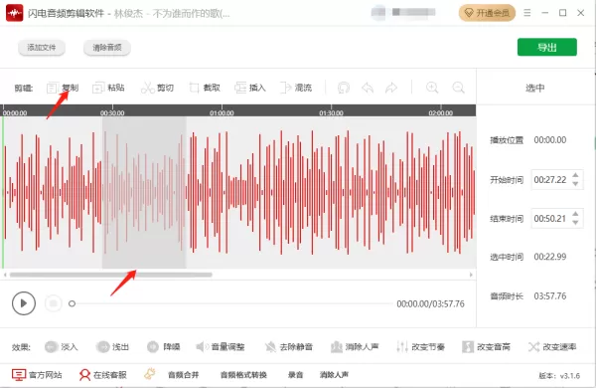The image size is (596, 388).
Task: Apply the Noise Reduction (降噪) effect
Action: click(x=164, y=347)
